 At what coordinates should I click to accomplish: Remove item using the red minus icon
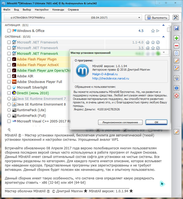pos(177,46)
